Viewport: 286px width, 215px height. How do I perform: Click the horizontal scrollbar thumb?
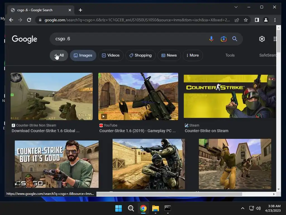(169, 194)
